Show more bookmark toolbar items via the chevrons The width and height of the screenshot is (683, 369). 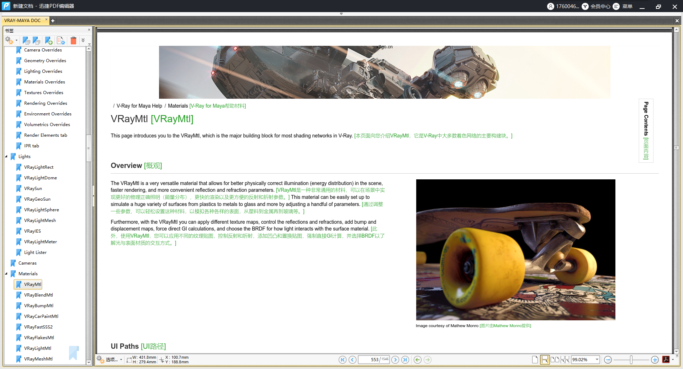coord(83,40)
